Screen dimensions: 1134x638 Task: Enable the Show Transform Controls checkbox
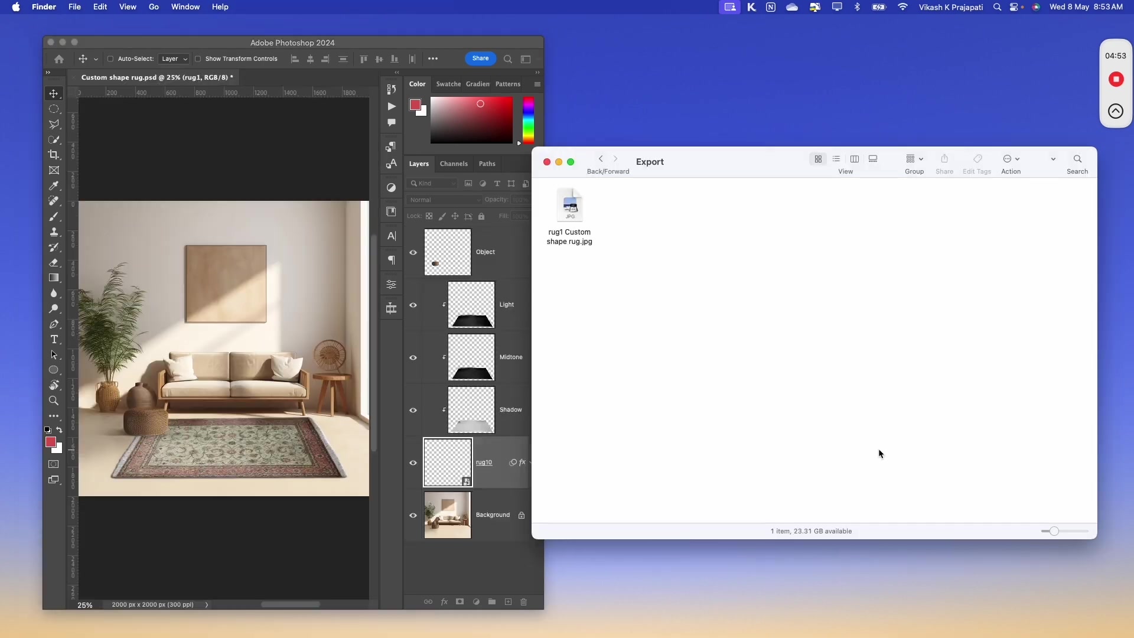pos(198,58)
